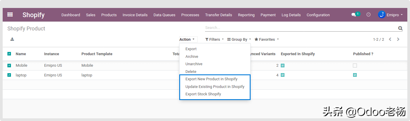This screenshot has height=121, width=410.
Task: Open the Transfer Details menu
Action: pos(219,15)
